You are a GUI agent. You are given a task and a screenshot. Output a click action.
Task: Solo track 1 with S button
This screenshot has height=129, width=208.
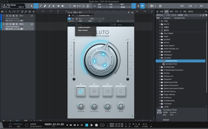[10, 16]
